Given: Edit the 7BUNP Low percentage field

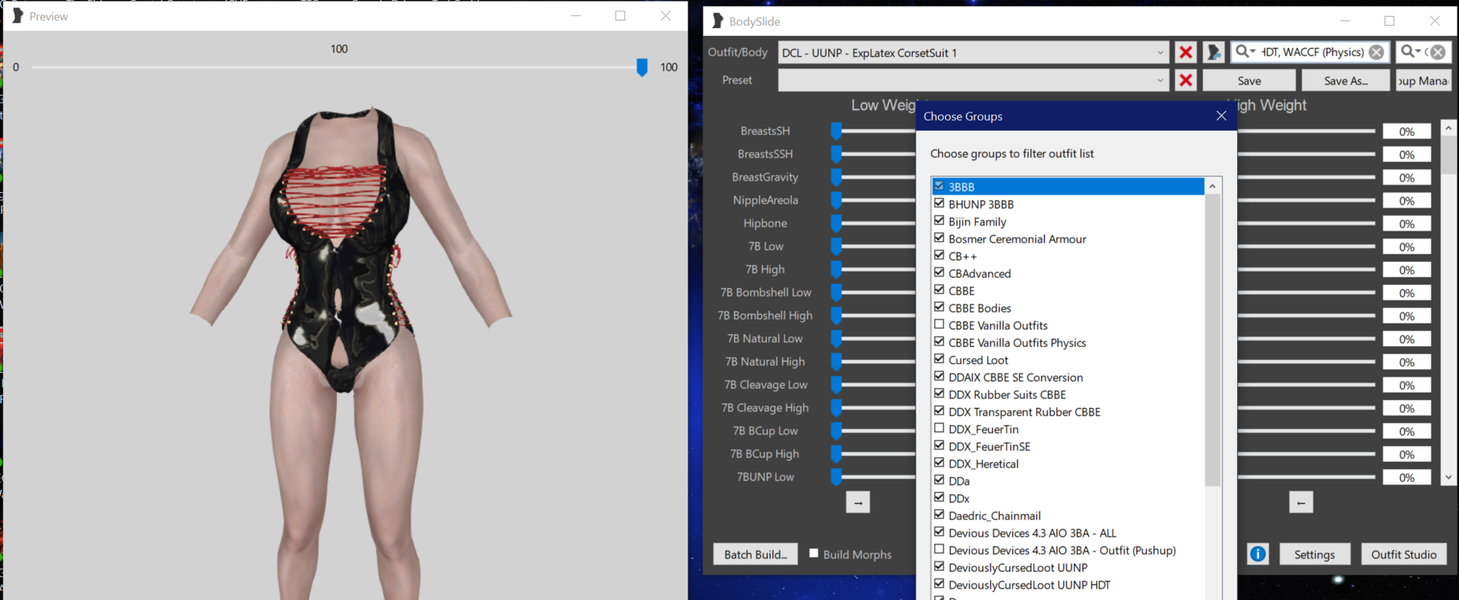Looking at the screenshot, I should point(1407,478).
